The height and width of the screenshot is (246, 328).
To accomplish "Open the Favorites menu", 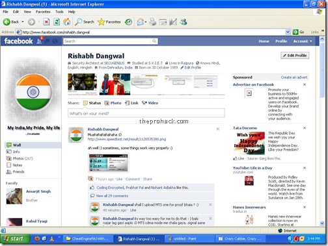I will coord(43,12).
